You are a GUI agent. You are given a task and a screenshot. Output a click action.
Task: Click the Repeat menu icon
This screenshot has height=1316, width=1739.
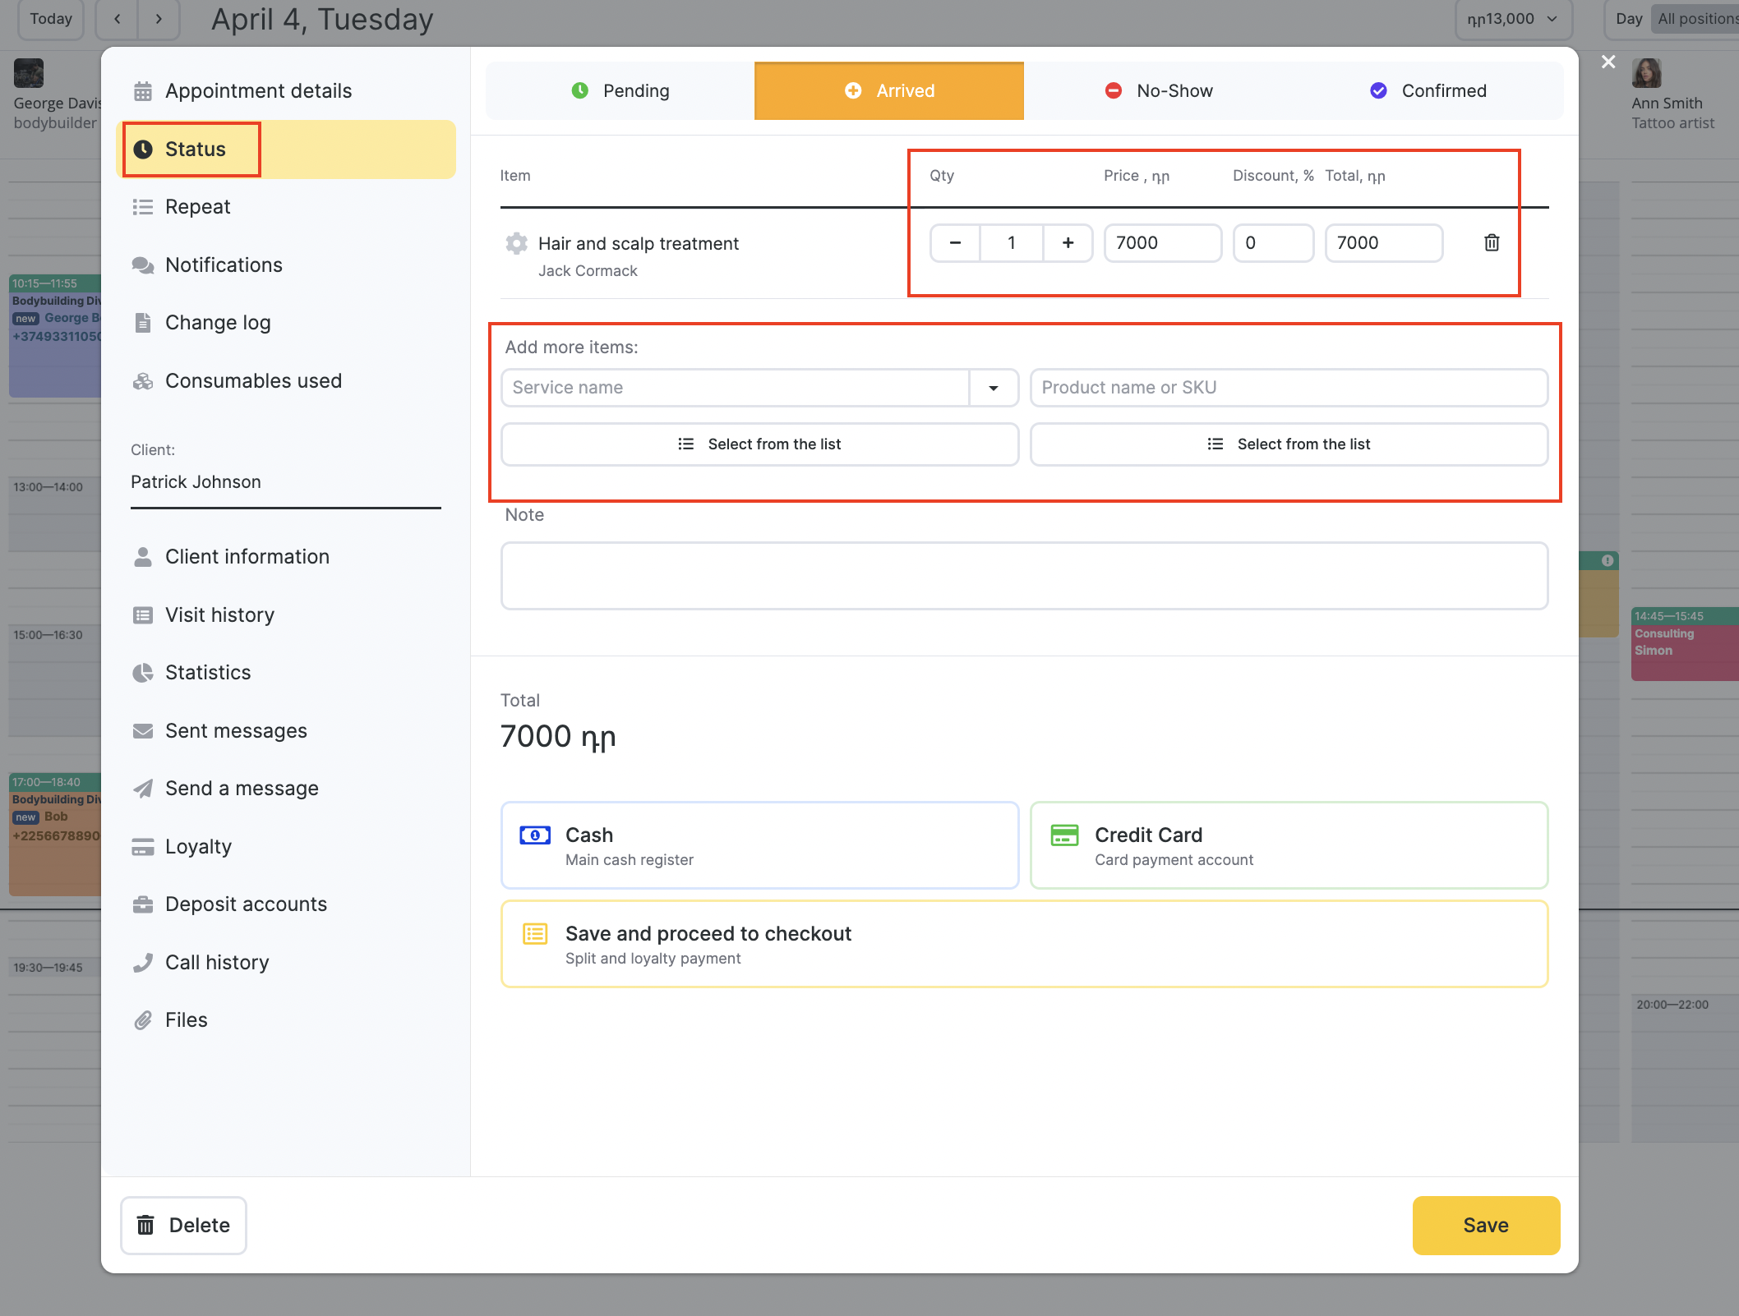[x=142, y=207]
